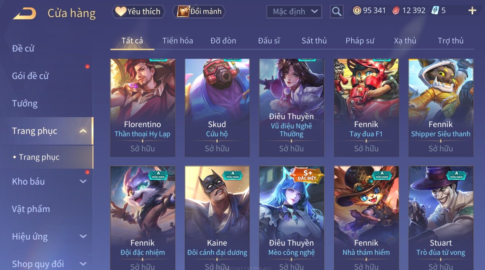The height and width of the screenshot is (270, 485).
Task: Switch to the Pháp sư tab
Action: (360, 41)
